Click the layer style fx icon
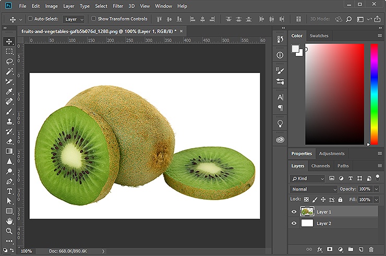The image size is (386, 256). click(320, 250)
